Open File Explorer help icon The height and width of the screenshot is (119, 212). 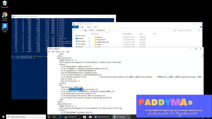point(201,27)
